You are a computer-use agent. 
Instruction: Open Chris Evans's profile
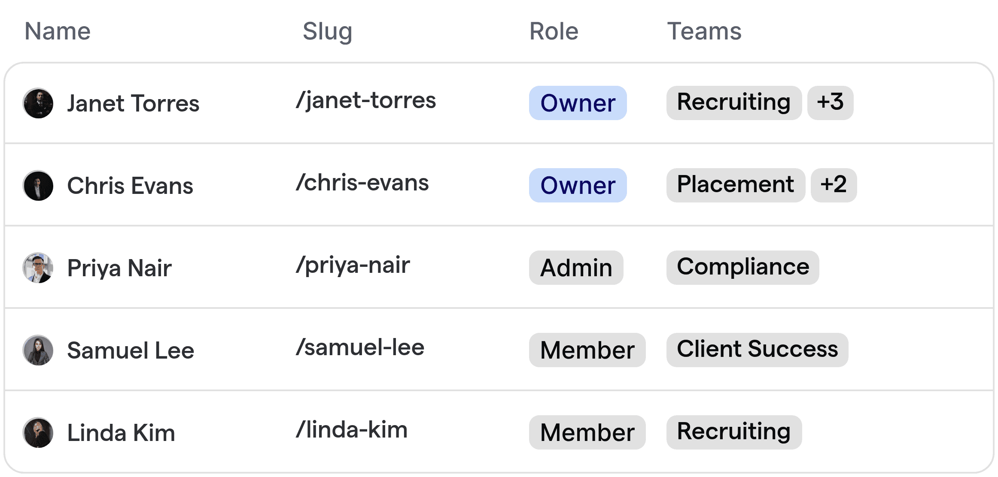[130, 185]
